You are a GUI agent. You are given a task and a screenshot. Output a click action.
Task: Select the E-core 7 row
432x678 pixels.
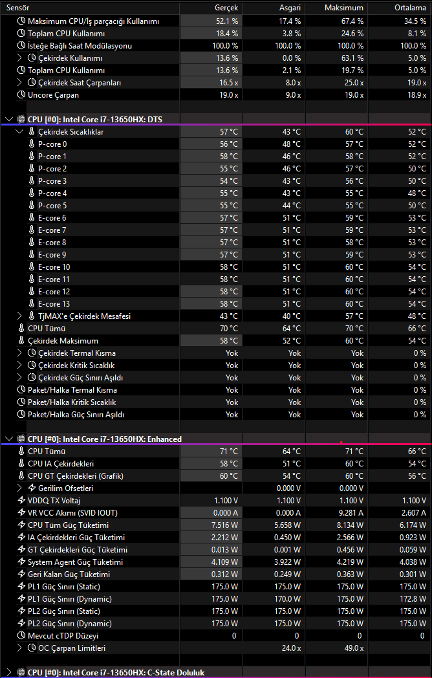coord(216,230)
